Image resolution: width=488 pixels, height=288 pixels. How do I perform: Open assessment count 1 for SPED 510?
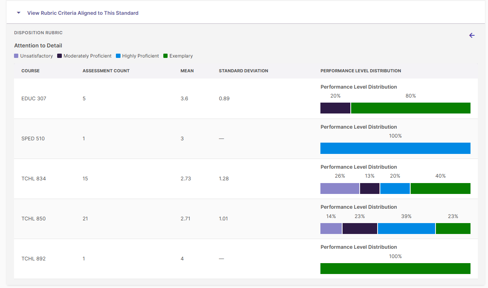point(84,139)
